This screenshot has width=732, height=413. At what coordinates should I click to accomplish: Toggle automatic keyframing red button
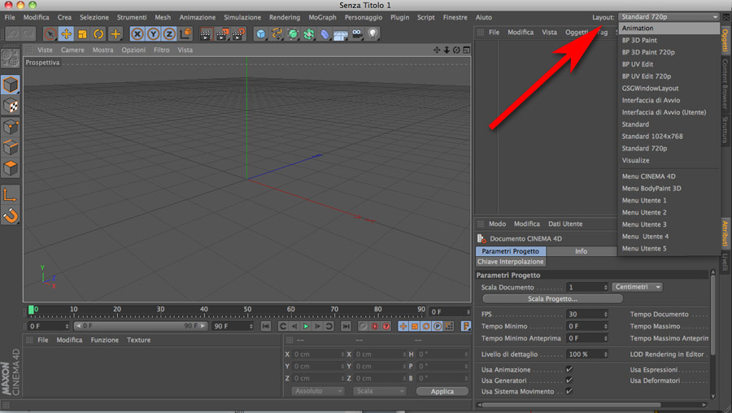pos(375,326)
